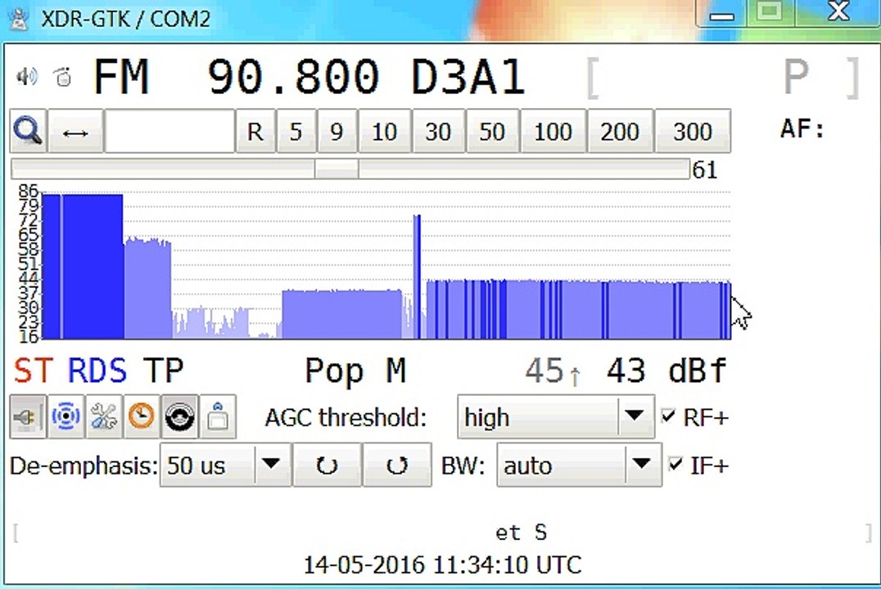Click the 100 kHz step button
Image resolution: width=881 pixels, height=589 pixels.
click(x=553, y=132)
